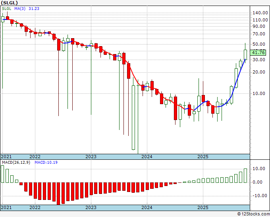Click 2023 on the MACD timeline
Viewport: 270px width, 217px height.
91,207
